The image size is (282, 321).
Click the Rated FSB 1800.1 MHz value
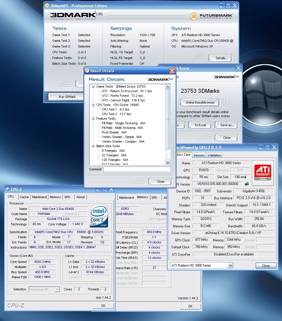click(x=42, y=277)
